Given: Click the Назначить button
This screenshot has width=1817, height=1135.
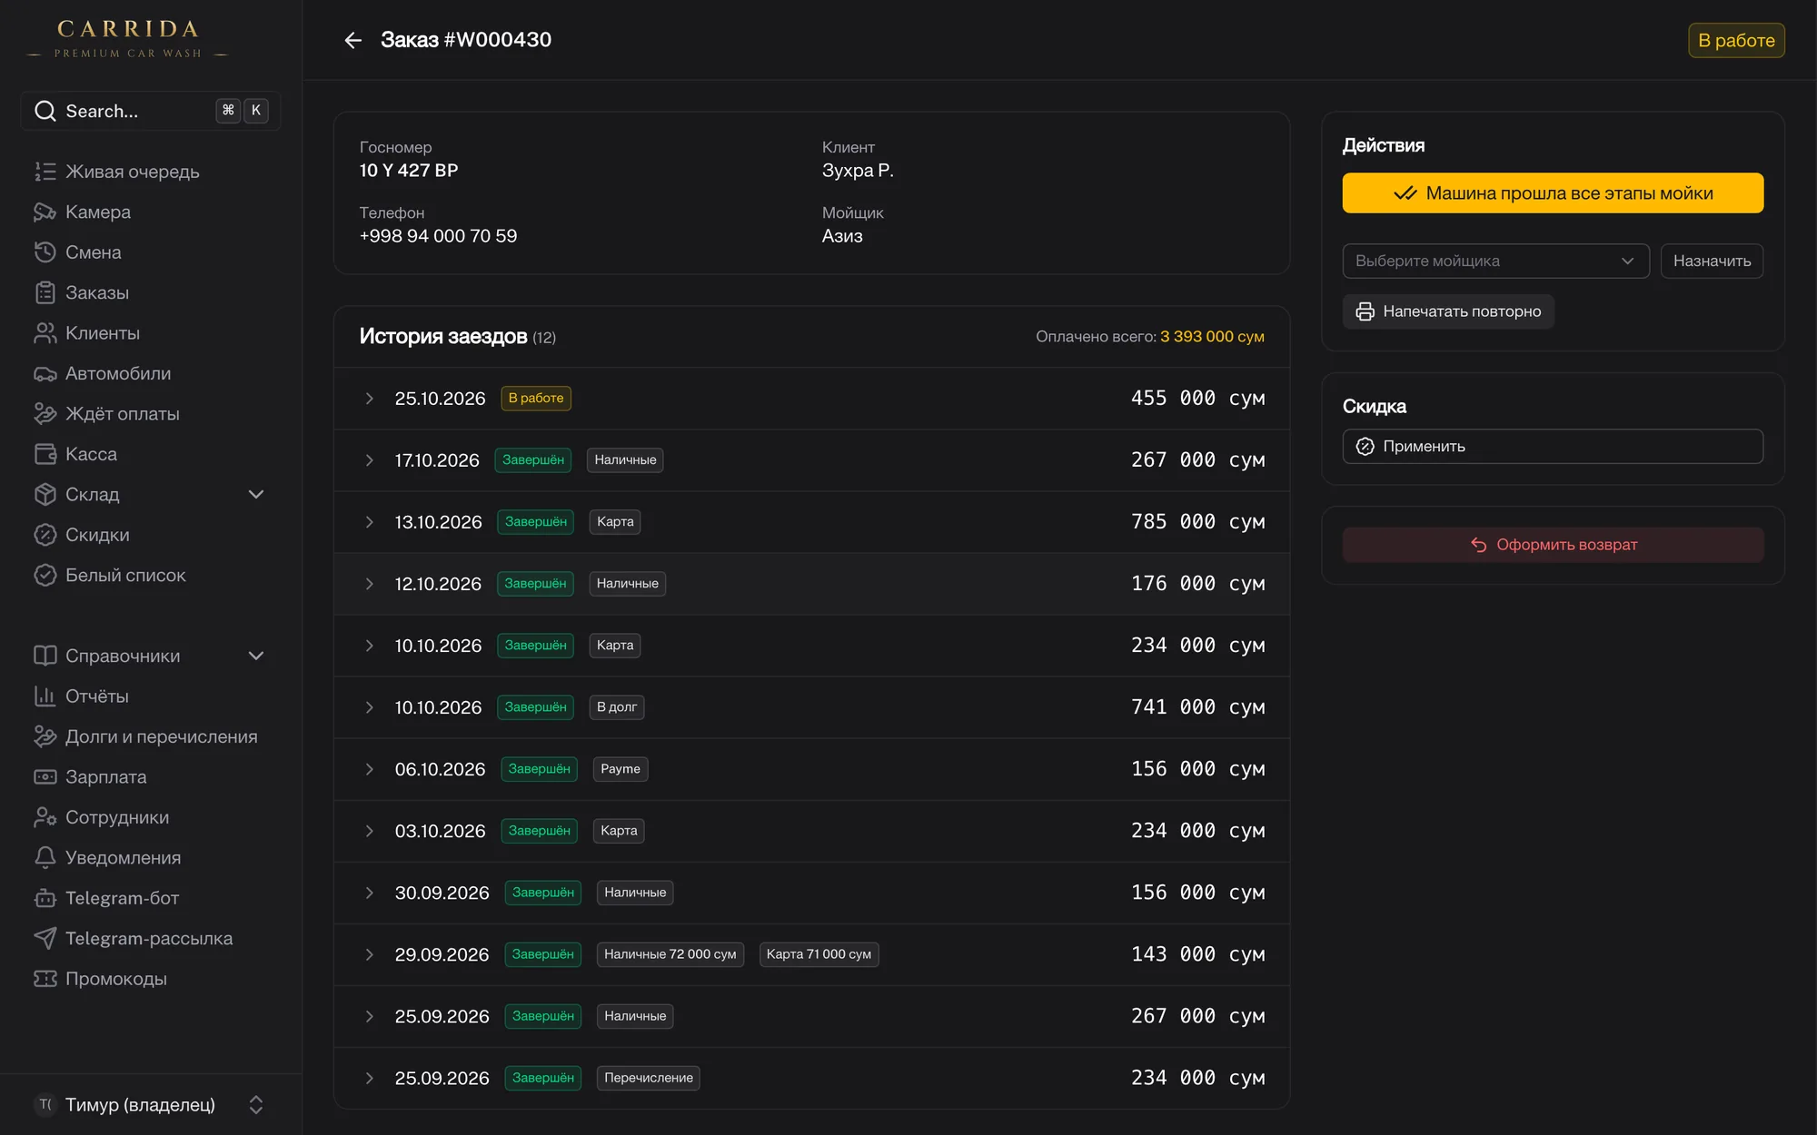Looking at the screenshot, I should pos(1712,261).
